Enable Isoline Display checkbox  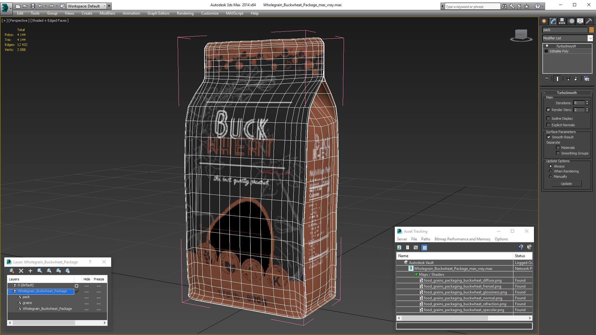point(549,118)
